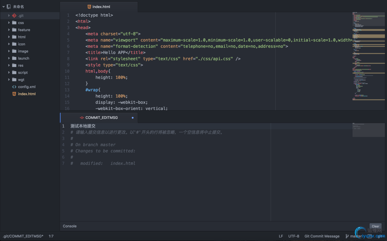387x241 pixels.
Task: Click the project repo icon beside 未命名
Action: [x=8, y=7]
